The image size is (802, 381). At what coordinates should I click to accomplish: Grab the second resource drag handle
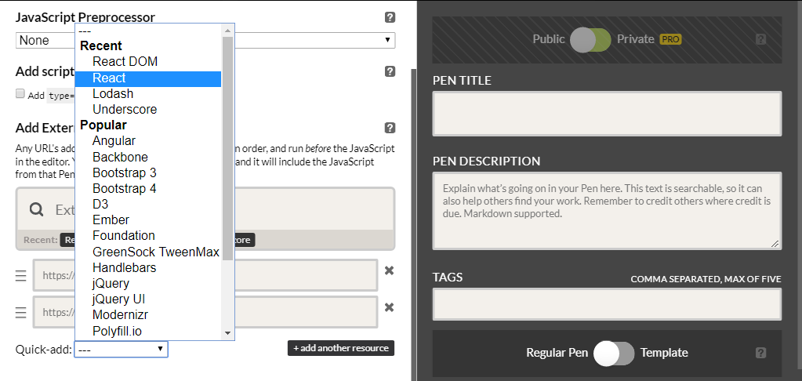pyautogui.click(x=21, y=313)
